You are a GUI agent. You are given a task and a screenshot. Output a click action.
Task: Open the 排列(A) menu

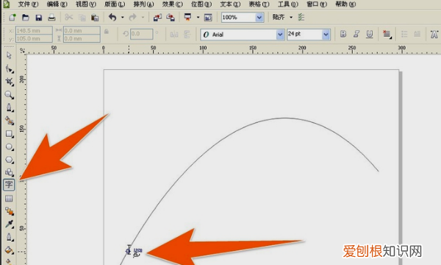click(143, 4)
